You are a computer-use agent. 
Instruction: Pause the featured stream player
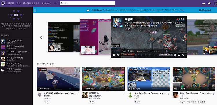tap(114, 55)
